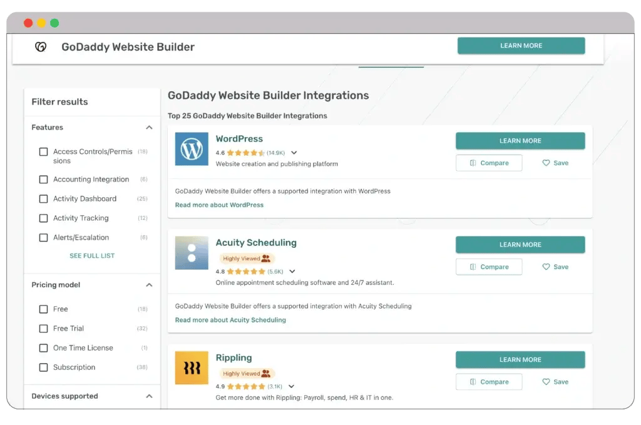Click the Rippling product title
The width and height of the screenshot is (641, 425).
[x=233, y=358]
